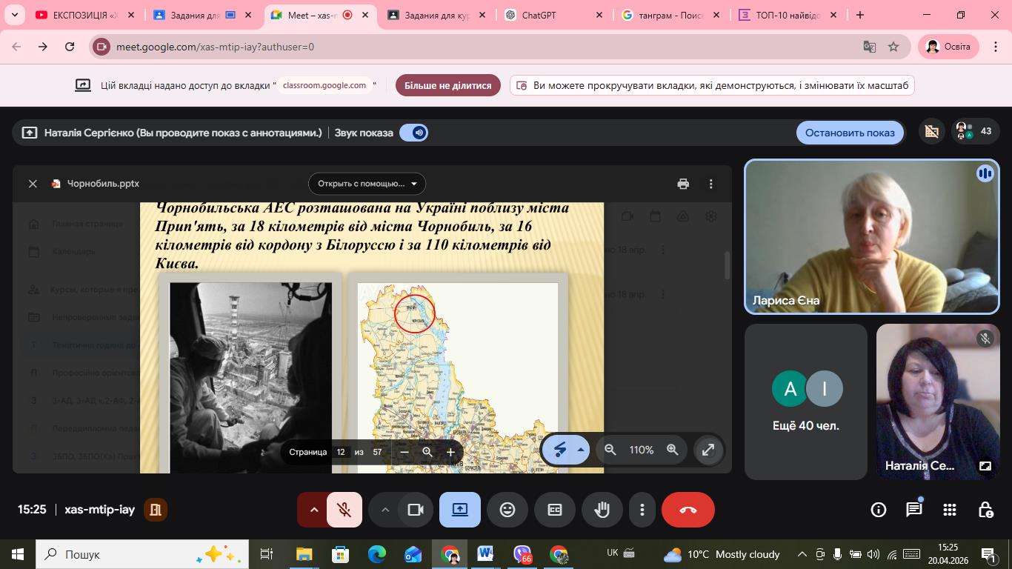Open the chat messages panel
1012x569 pixels.
point(914,510)
